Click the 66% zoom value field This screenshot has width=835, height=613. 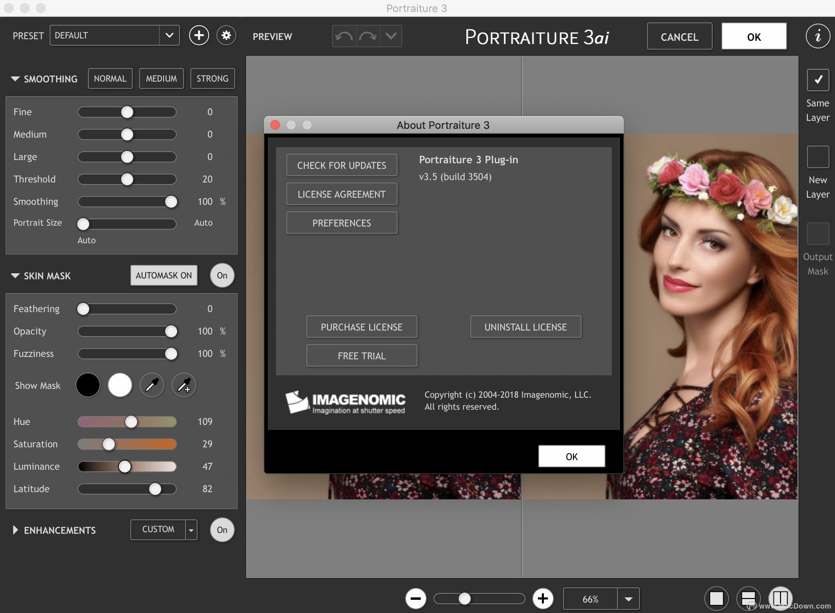[590, 599]
